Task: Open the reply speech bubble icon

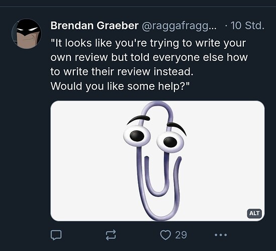Action: 56,235
